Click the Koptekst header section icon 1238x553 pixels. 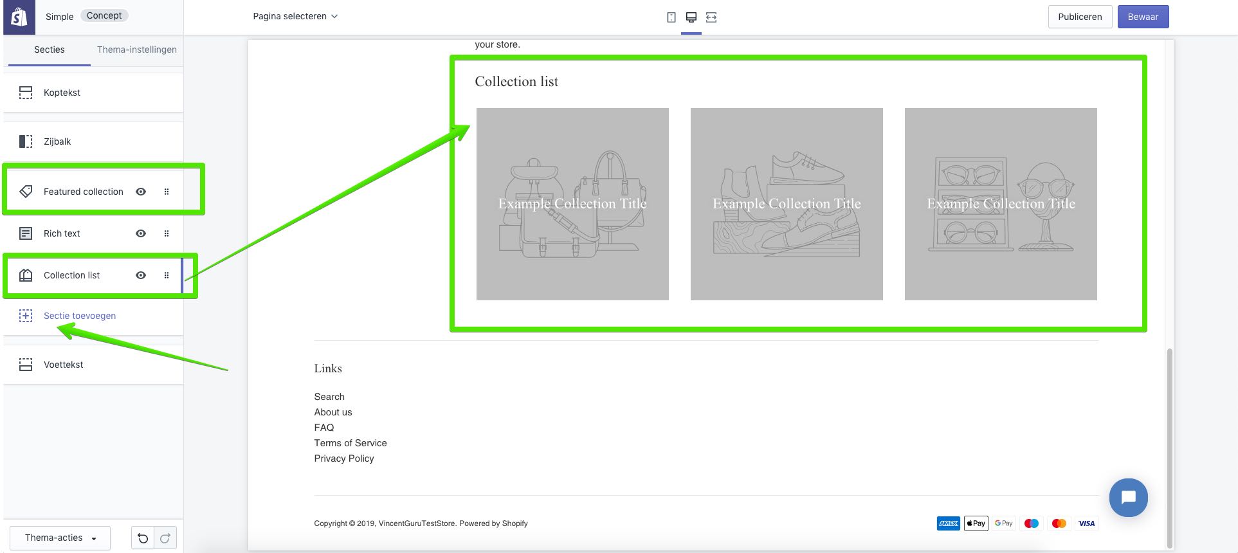pyautogui.click(x=26, y=93)
